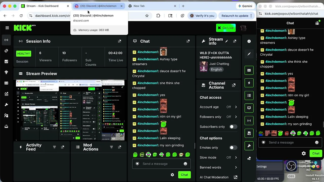Open emoji picker in dashboard chat input
Viewport: 324px width, 182px height.
185,164
